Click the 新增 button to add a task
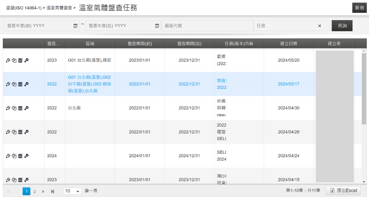 click(x=359, y=8)
